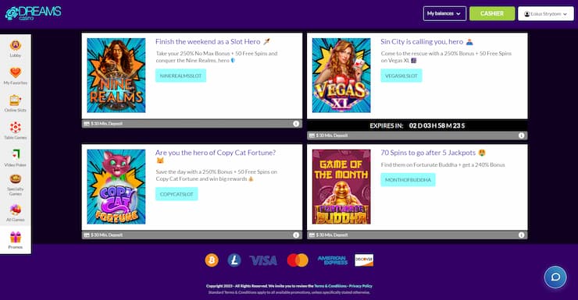Viewport: 578px width, 300px height.
Task: Open the Nine Realms game thumbnail
Action: (x=116, y=76)
